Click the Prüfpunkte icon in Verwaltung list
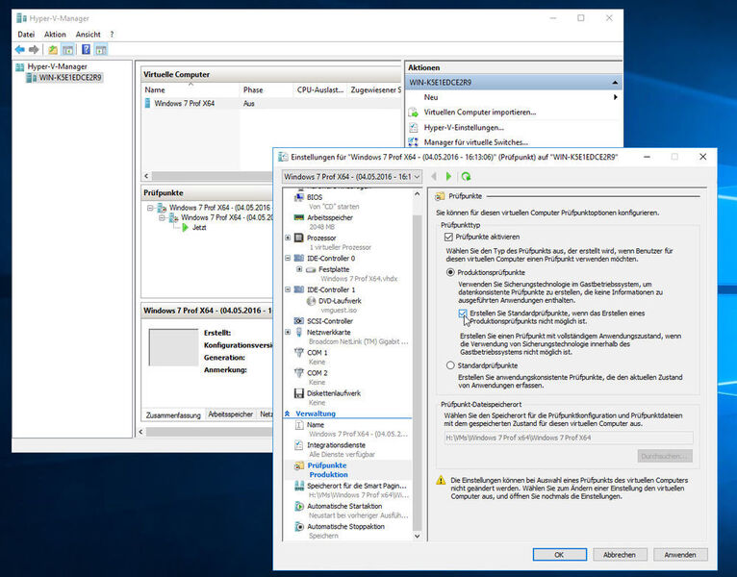Viewport: 737px width, 577px height. (x=298, y=465)
